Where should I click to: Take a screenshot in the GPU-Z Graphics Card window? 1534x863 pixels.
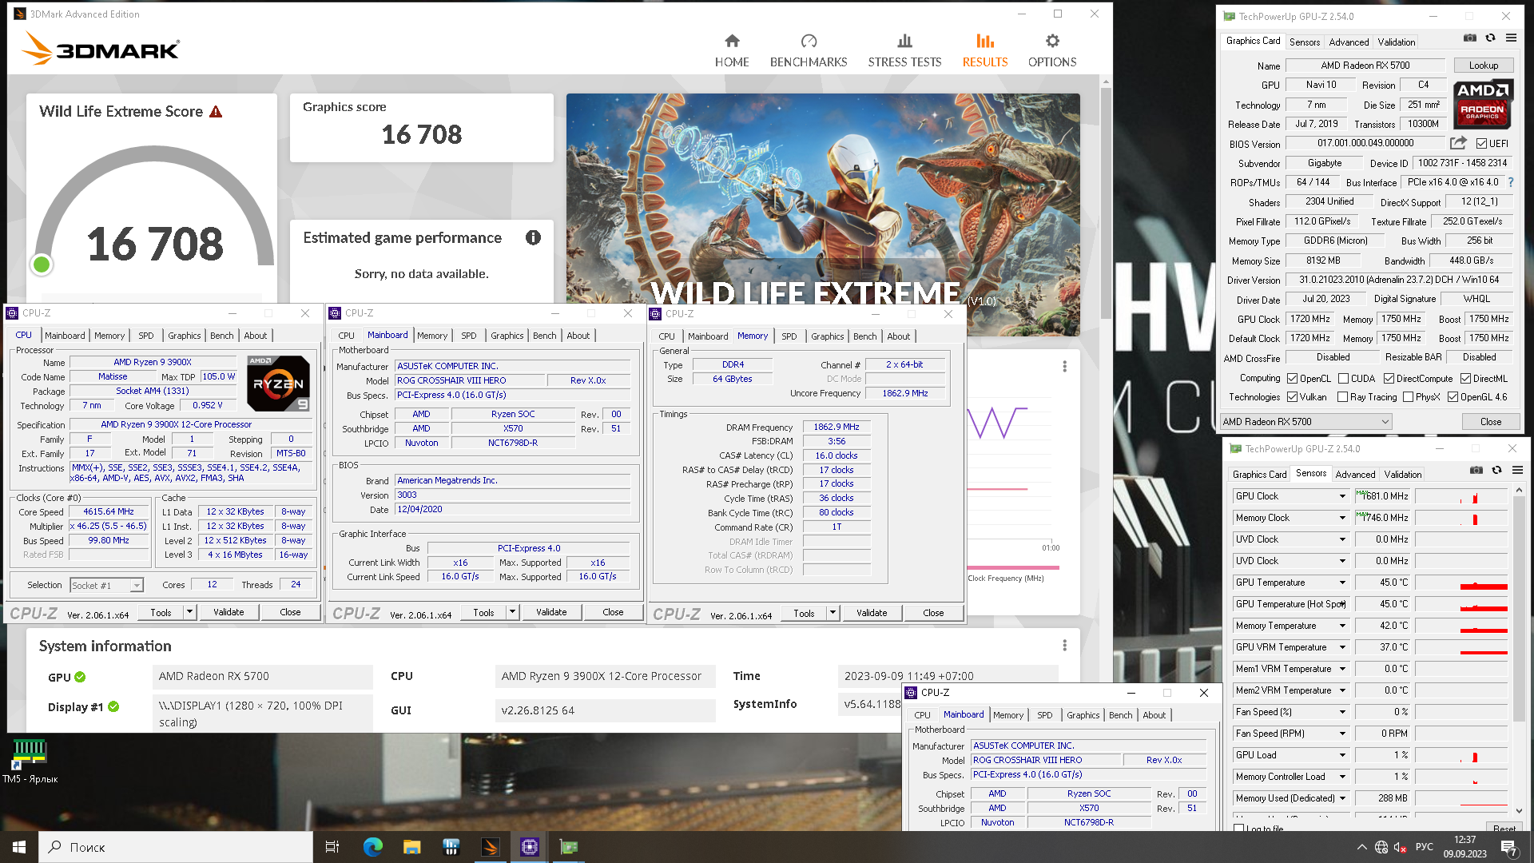pyautogui.click(x=1469, y=38)
